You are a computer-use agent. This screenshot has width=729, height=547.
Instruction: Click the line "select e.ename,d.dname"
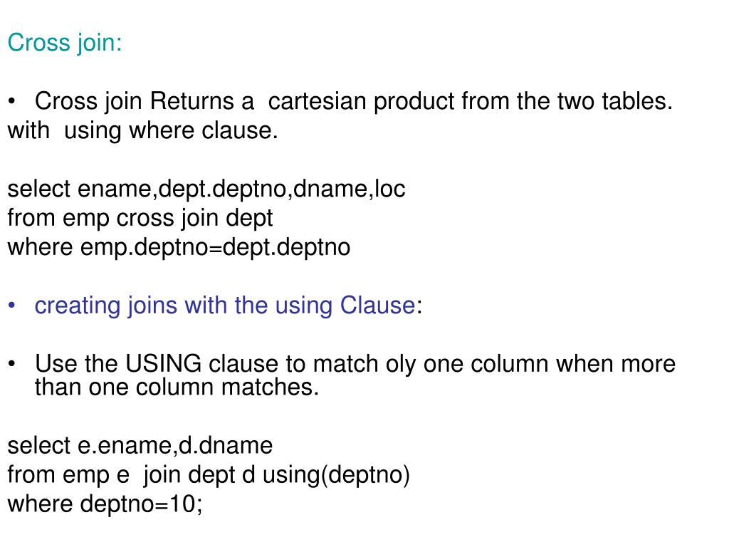pyautogui.click(x=140, y=446)
